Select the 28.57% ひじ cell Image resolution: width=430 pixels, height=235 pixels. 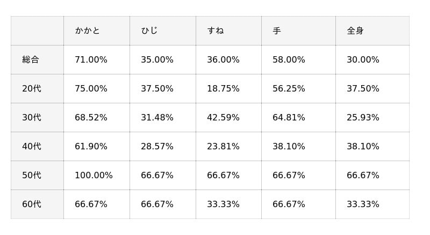coord(157,146)
